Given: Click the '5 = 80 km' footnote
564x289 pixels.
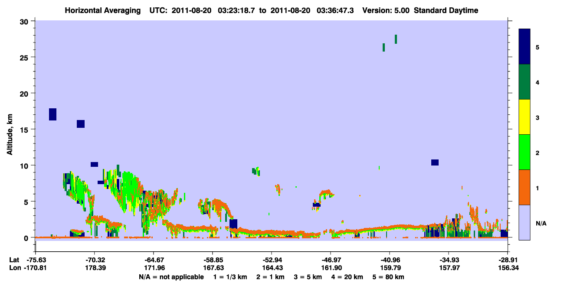Looking at the screenshot, I should coord(388,277).
